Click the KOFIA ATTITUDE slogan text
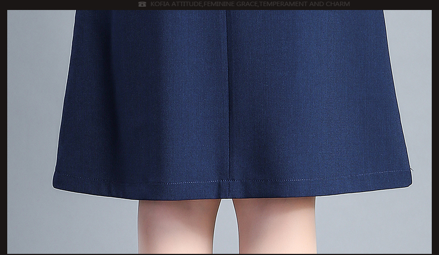 tap(176, 4)
